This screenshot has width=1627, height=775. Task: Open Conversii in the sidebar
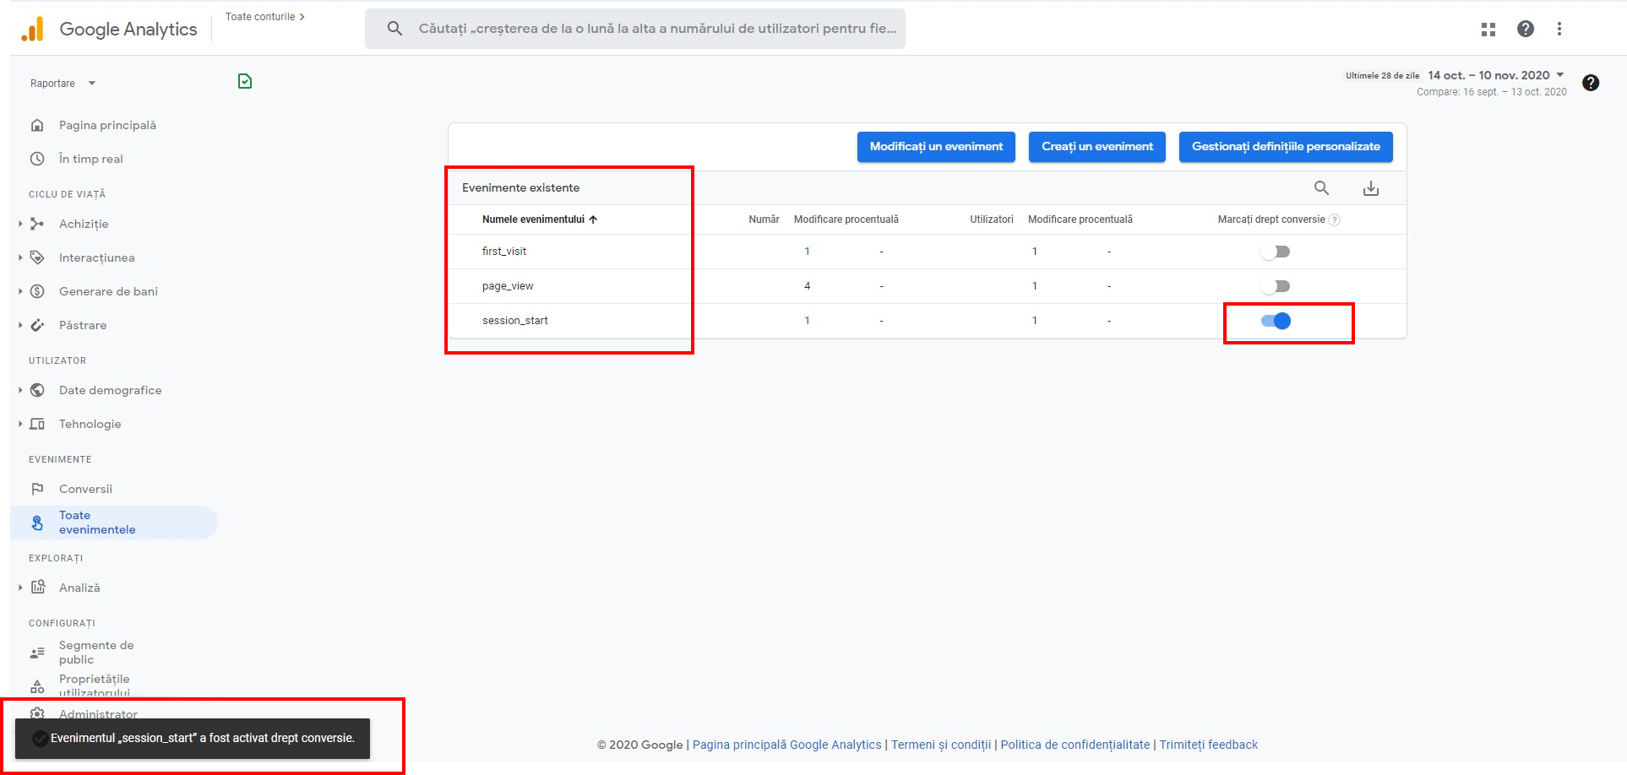click(x=85, y=489)
